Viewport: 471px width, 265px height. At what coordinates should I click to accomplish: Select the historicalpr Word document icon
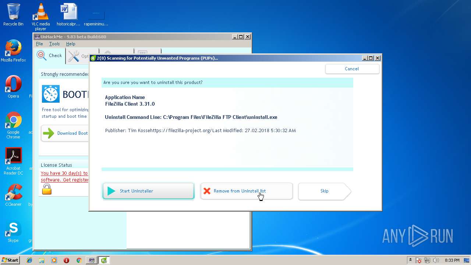[x=68, y=15]
